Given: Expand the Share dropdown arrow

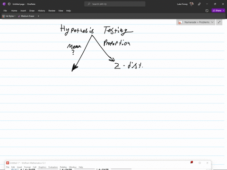Looking at the screenshot, I should tap(224, 10).
